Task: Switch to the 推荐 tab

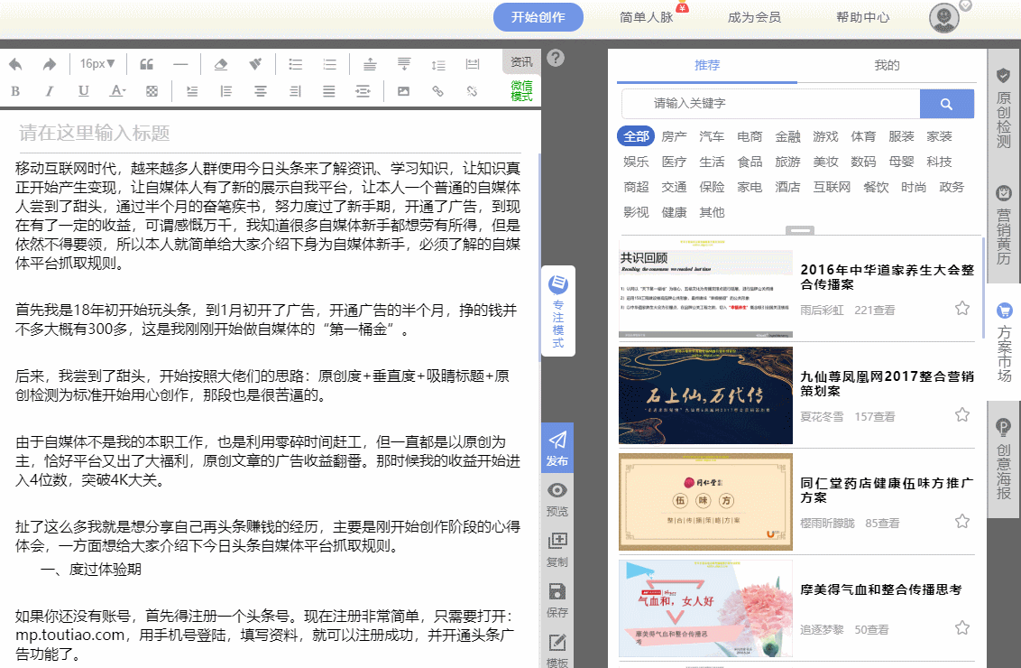Action: pyautogui.click(x=707, y=65)
